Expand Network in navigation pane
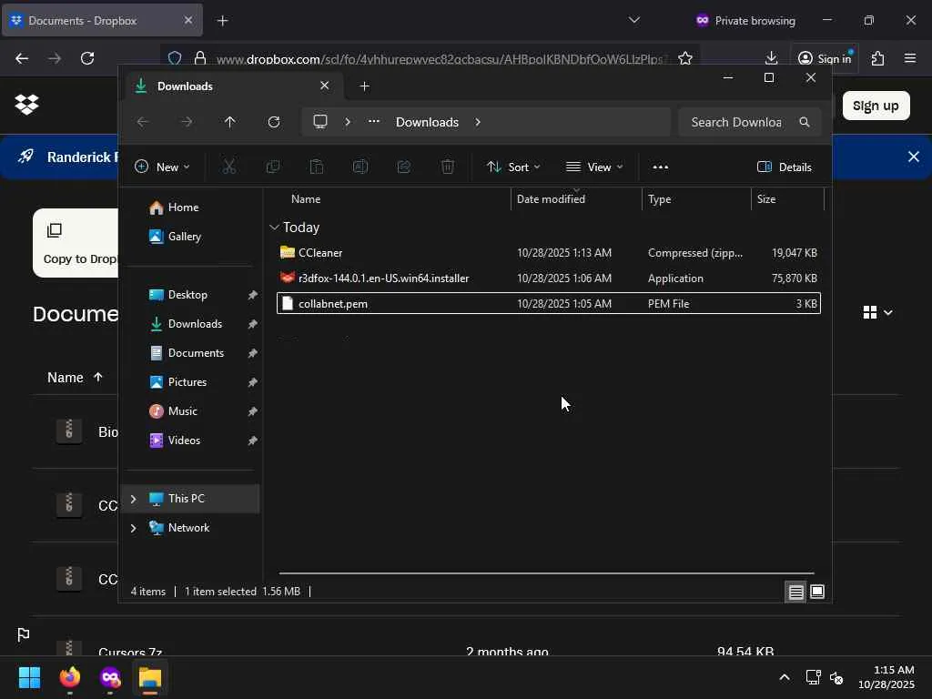Image resolution: width=932 pixels, height=699 pixels. [133, 528]
